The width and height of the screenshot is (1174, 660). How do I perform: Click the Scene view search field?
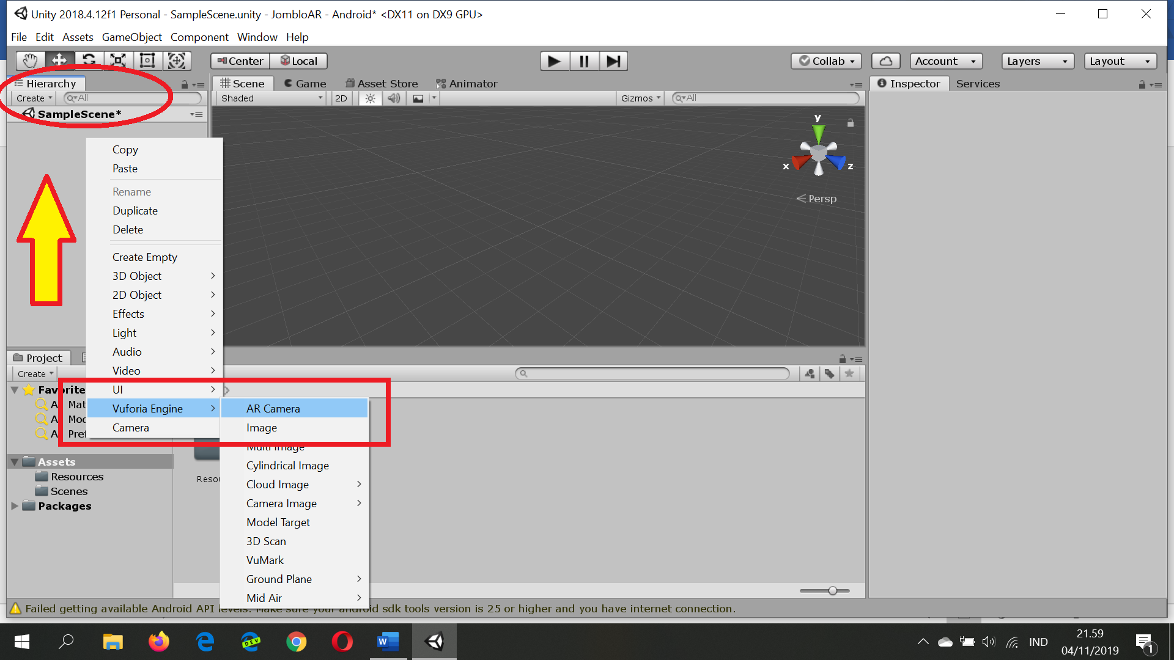coord(765,98)
